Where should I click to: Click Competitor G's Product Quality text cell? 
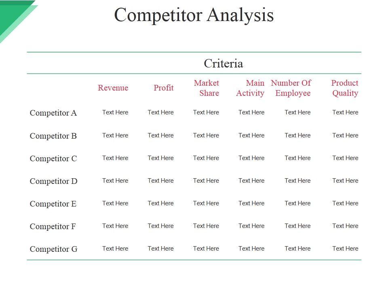(x=345, y=249)
